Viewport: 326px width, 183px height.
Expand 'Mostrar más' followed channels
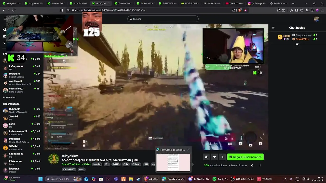[9, 97]
